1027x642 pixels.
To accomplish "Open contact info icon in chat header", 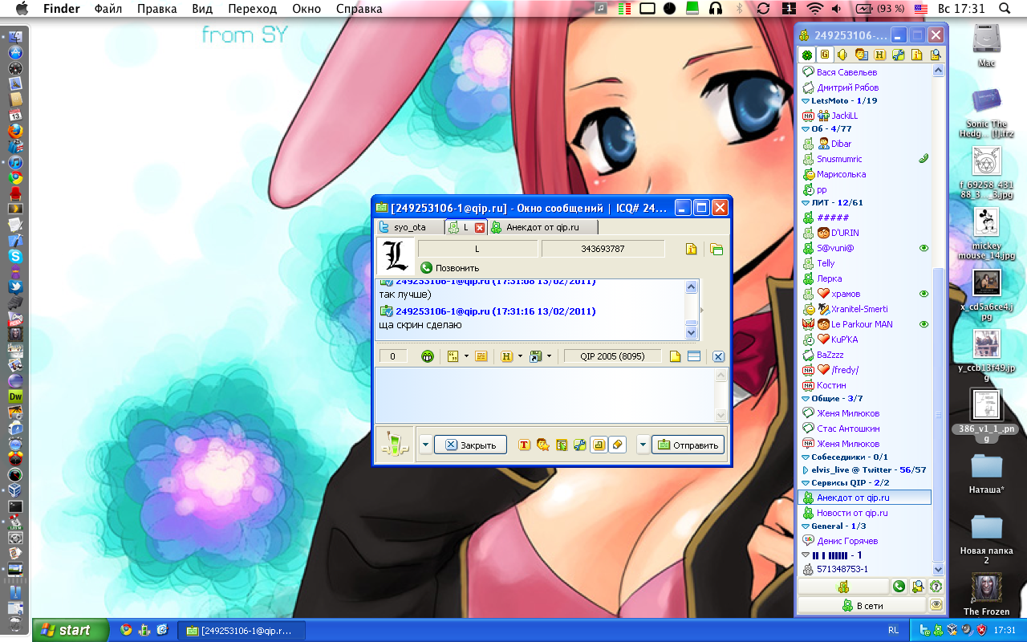I will coord(692,249).
